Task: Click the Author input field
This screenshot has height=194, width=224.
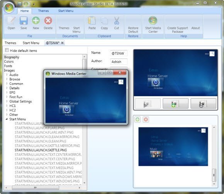Action: click(x=119, y=62)
